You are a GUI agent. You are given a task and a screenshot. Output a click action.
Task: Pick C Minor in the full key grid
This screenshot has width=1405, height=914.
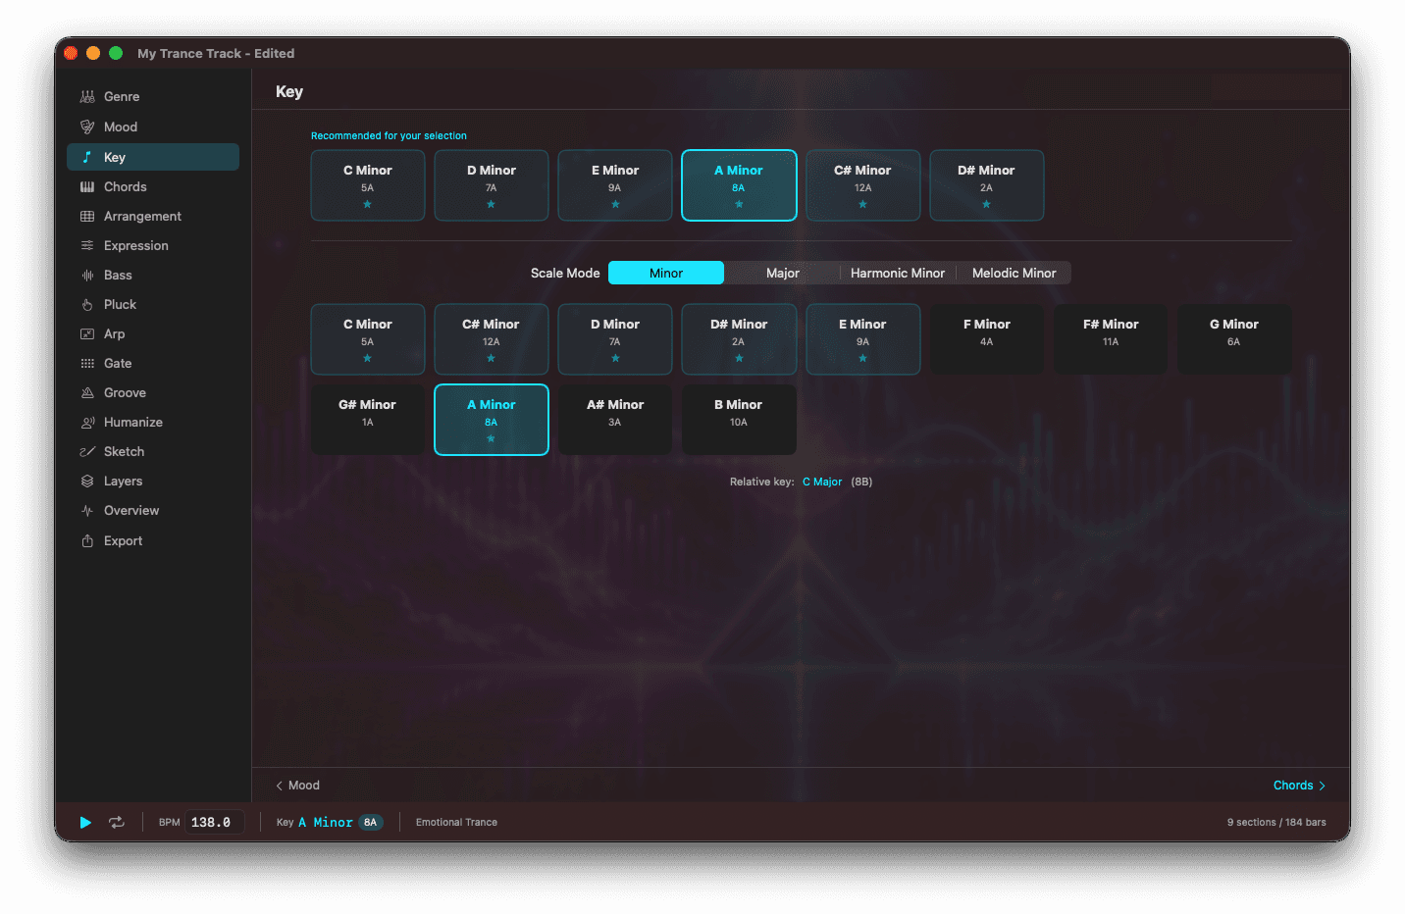(x=368, y=339)
